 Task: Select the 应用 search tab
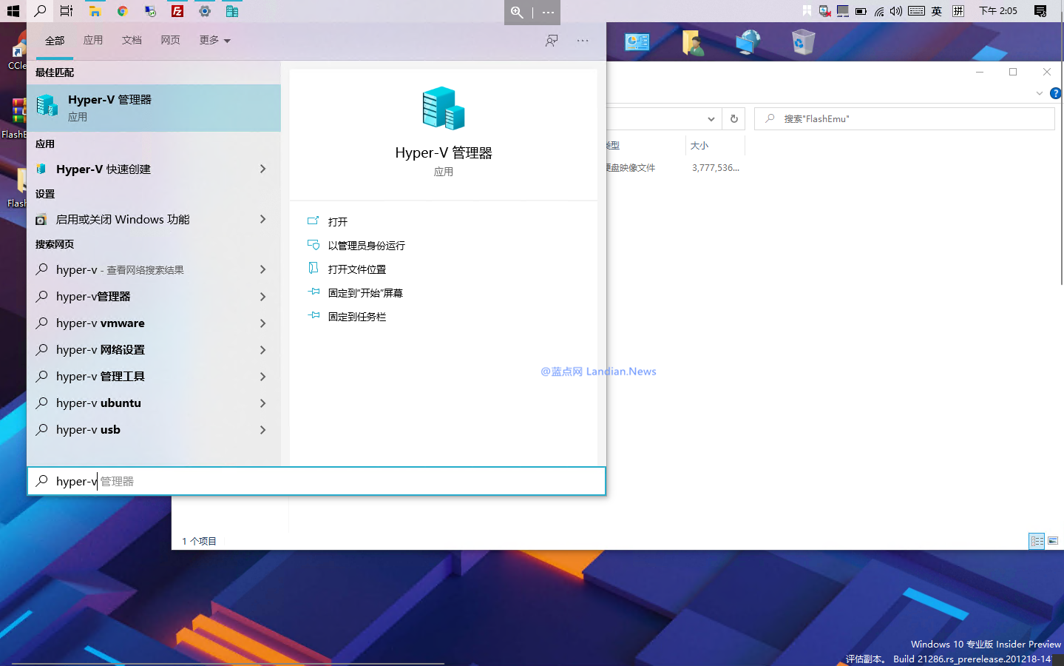(93, 40)
